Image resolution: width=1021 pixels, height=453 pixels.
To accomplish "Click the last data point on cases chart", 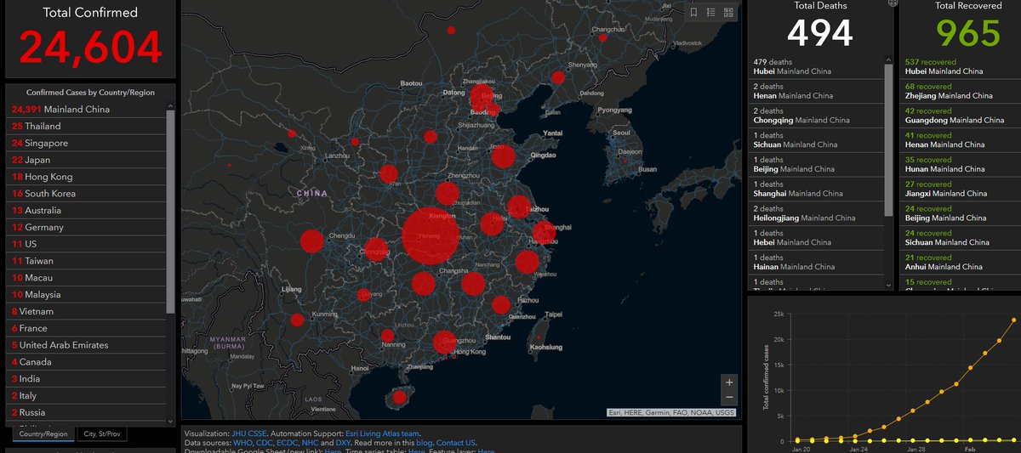I will 1014,320.
